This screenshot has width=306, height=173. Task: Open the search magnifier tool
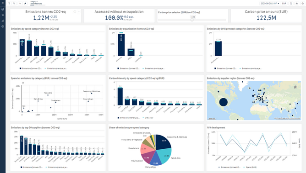pos(14,4)
